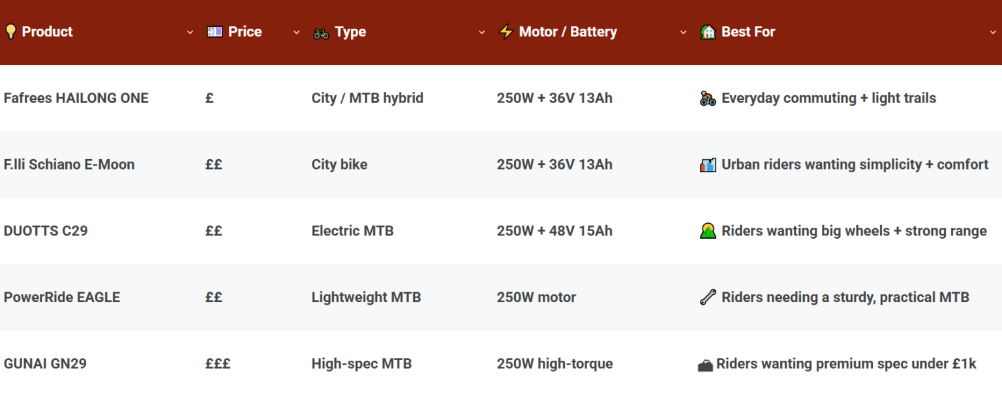The height and width of the screenshot is (396, 1002).
Task: Open the Type column dropdown chevron
Action: point(482,32)
